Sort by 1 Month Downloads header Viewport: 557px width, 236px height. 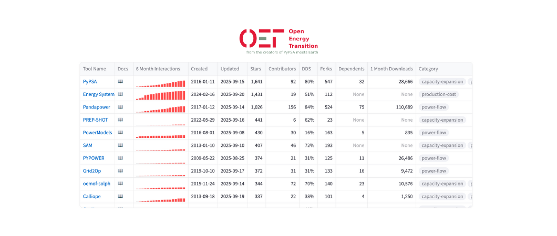coord(391,69)
